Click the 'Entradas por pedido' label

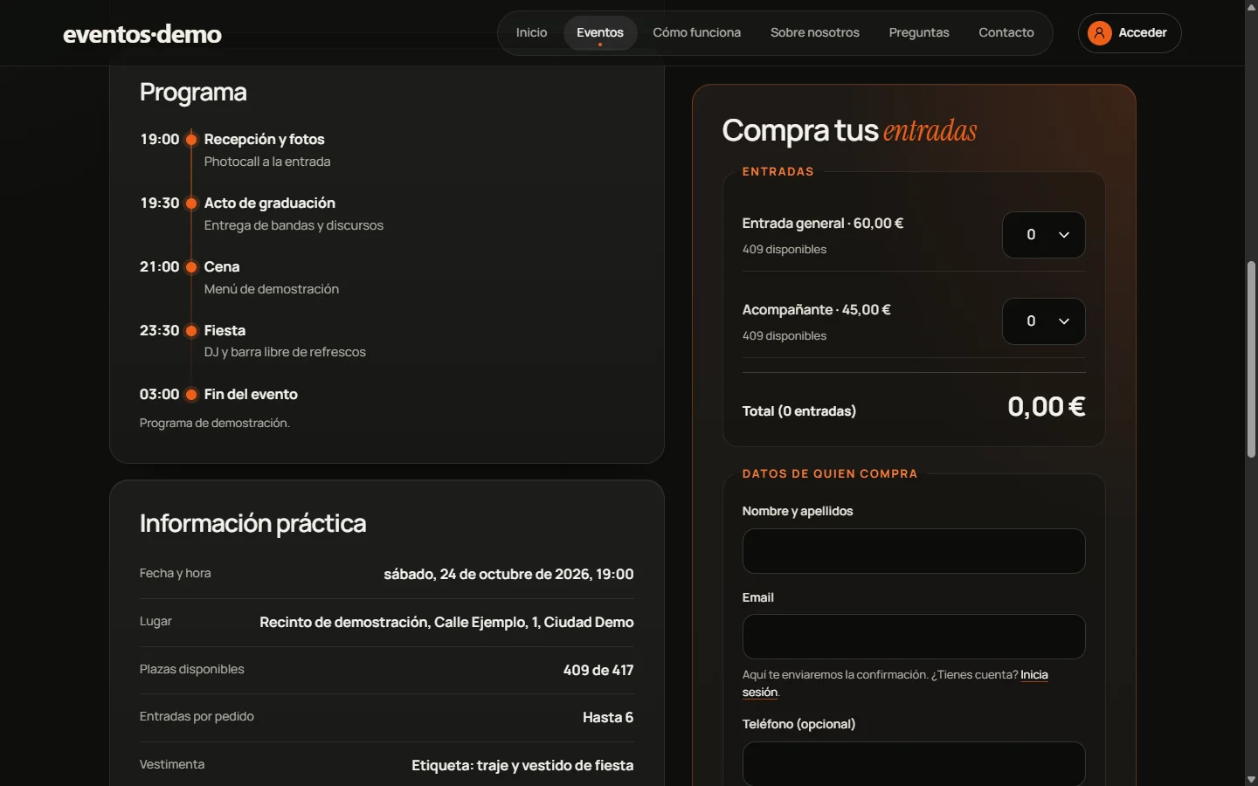[197, 716]
